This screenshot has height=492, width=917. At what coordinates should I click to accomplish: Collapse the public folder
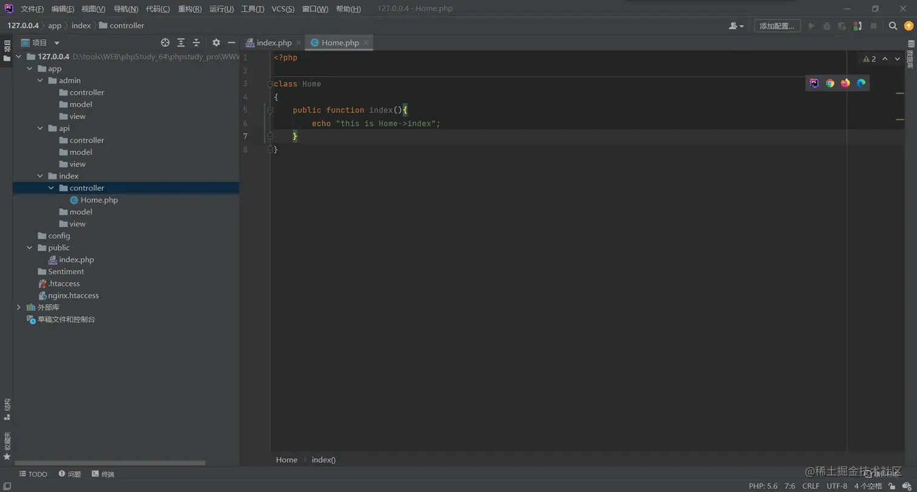[30, 248]
